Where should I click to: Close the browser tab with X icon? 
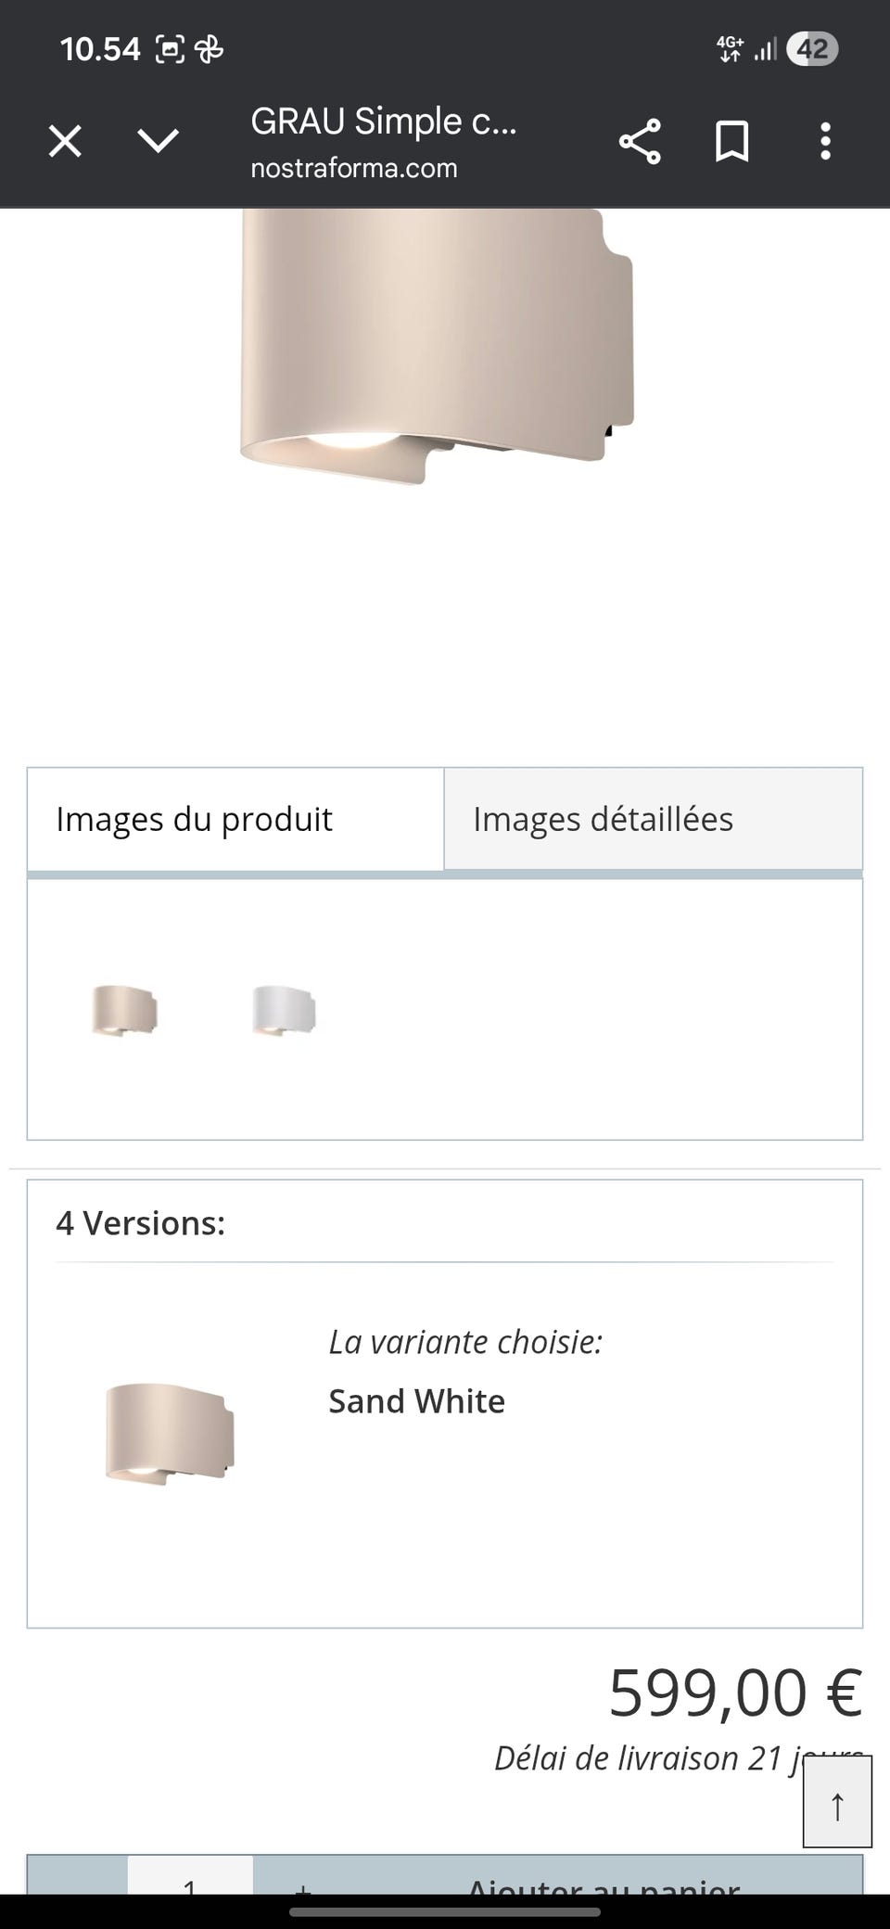point(65,142)
